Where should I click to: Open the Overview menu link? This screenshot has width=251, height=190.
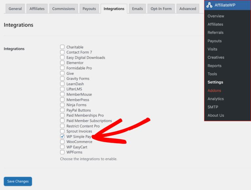click(216, 16)
